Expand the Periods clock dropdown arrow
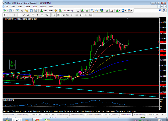Image resolution: width=168 pixels, height=121 pixels. tap(126, 10)
